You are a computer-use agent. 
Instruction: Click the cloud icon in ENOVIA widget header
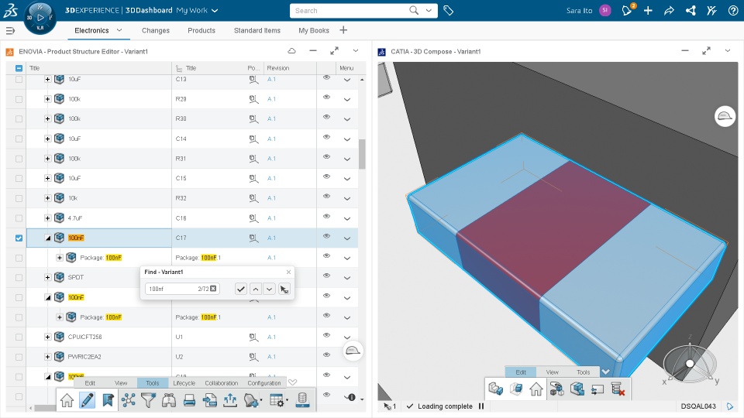pyautogui.click(x=292, y=51)
